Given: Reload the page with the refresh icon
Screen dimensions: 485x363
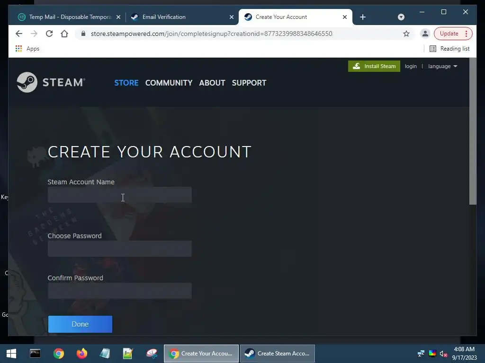Looking at the screenshot, I should tap(49, 34).
